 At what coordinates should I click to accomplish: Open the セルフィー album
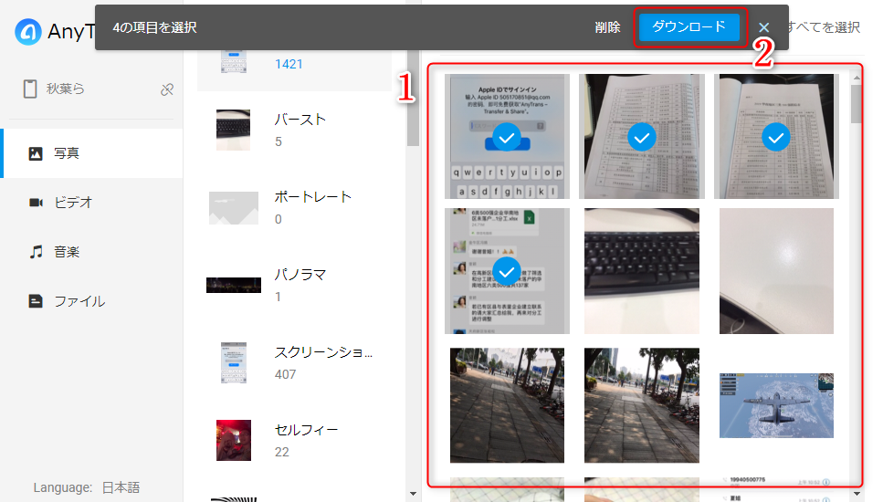click(294, 441)
